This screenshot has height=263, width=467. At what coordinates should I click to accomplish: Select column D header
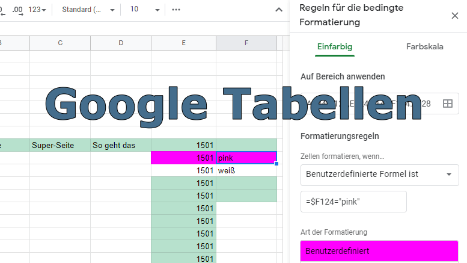121,43
